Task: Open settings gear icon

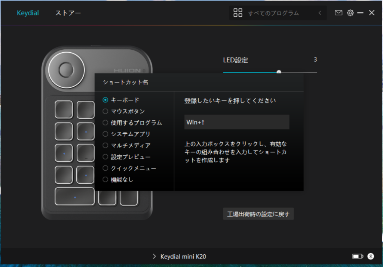Action: (350, 13)
